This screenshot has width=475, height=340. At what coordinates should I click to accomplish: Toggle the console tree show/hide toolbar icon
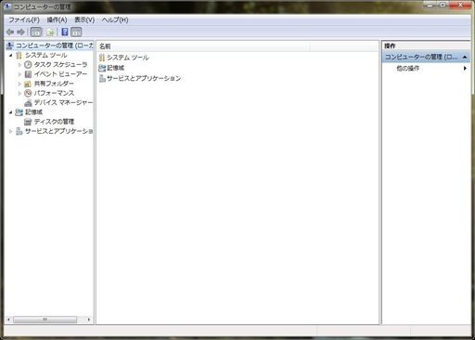tap(36, 32)
